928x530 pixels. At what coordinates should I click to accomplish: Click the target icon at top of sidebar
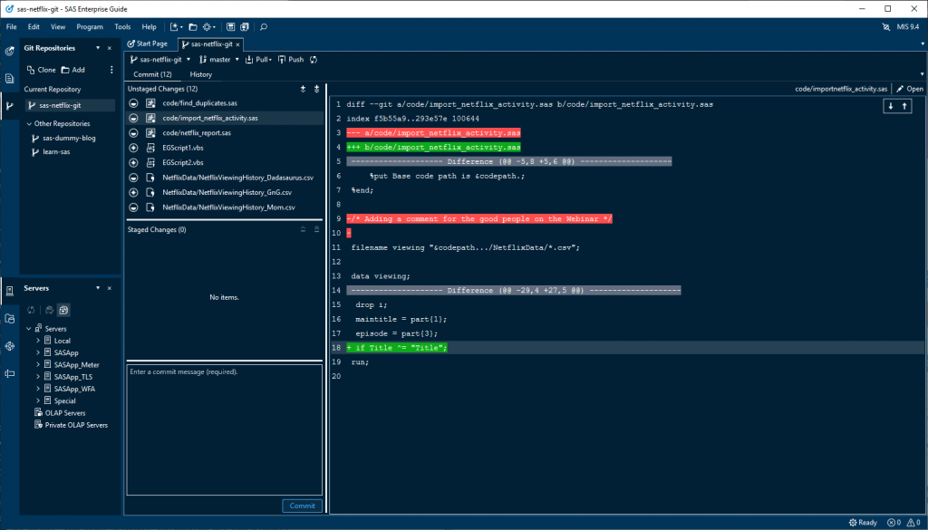[9, 51]
